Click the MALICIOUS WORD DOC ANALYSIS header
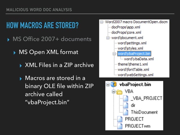Viewport: 180px width, 135px height. 39,10
